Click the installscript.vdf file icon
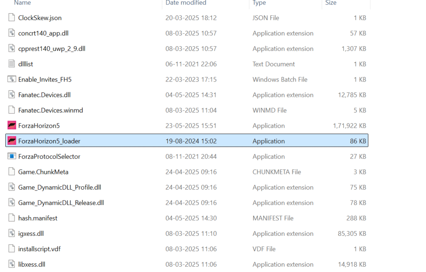 point(11,249)
